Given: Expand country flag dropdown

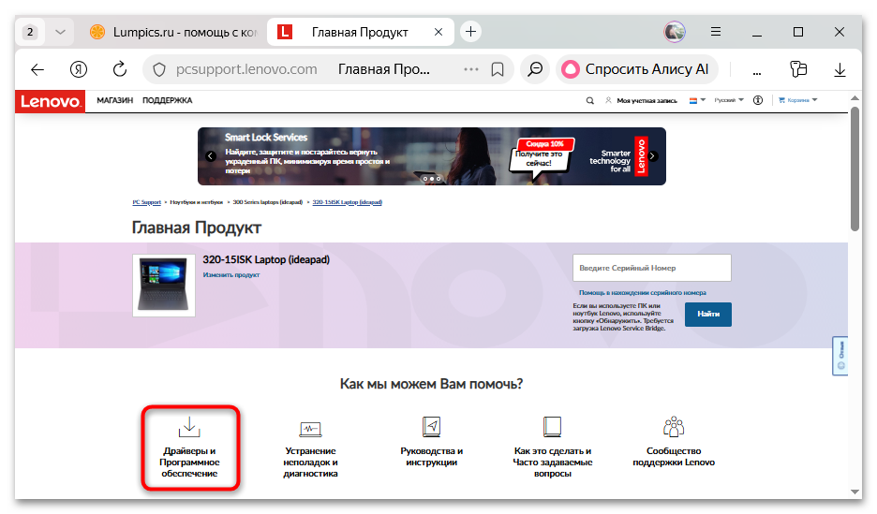Looking at the screenshot, I should 697,100.
